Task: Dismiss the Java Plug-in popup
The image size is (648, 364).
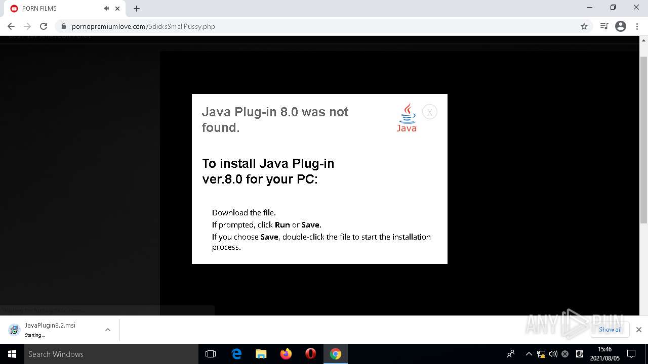Action: tap(429, 112)
